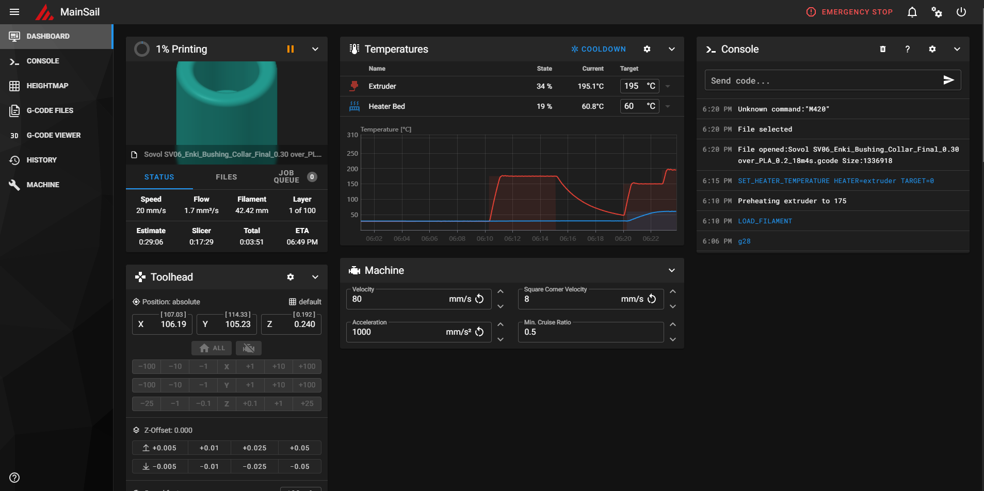Open Toolhead panel settings gear
Screen dimensions: 984x491
pyautogui.click(x=291, y=277)
